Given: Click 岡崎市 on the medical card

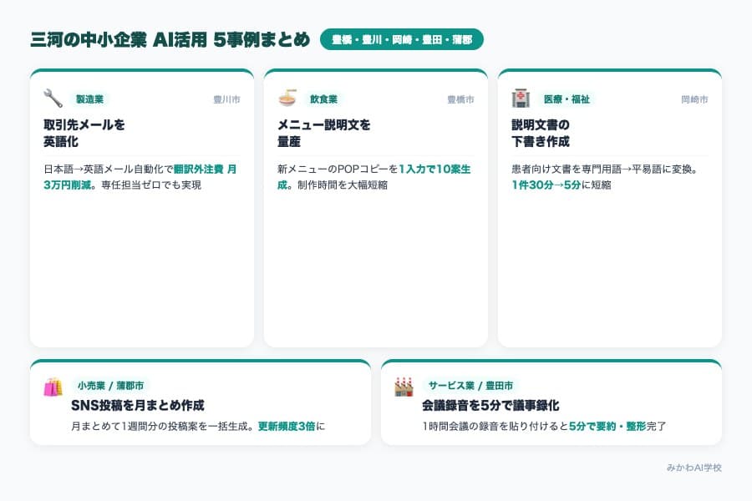Looking at the screenshot, I should [x=695, y=99].
